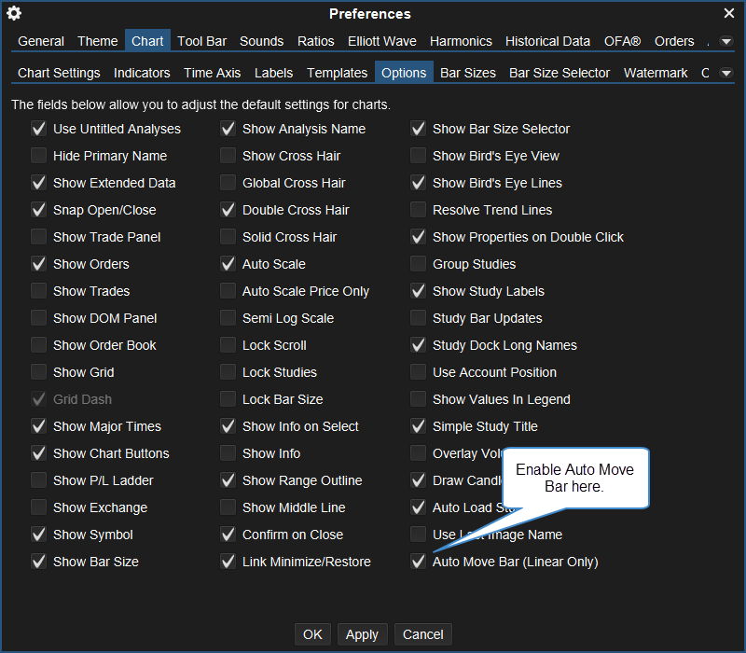This screenshot has height=653, width=746.
Task: Enable Show Values In Legend
Action: [418, 399]
